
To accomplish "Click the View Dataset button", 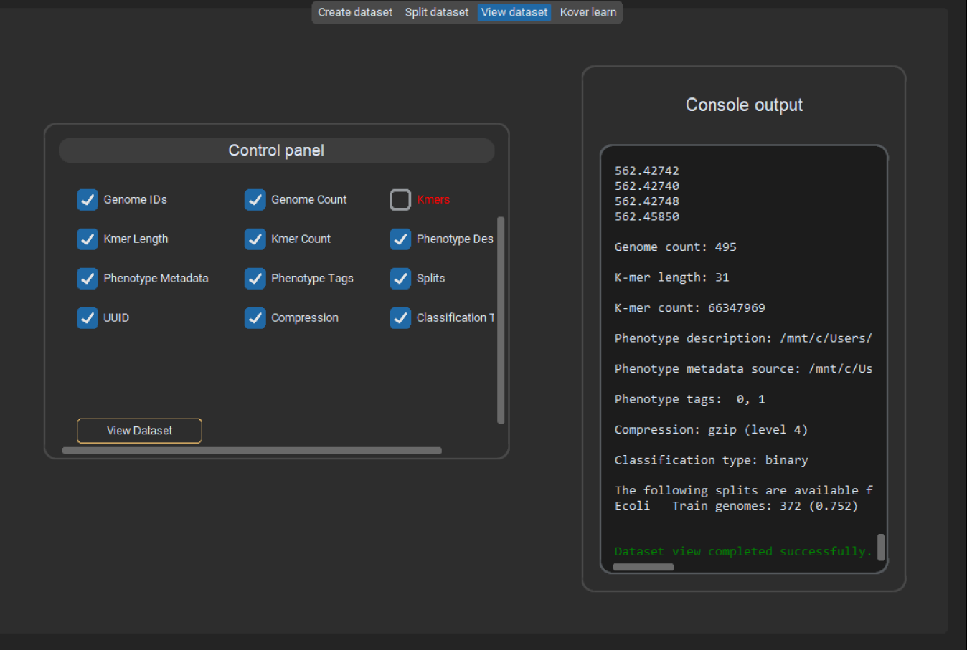I will click(139, 431).
